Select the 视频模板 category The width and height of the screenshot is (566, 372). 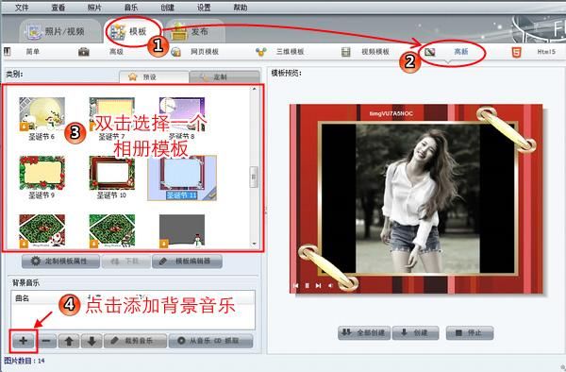point(365,52)
